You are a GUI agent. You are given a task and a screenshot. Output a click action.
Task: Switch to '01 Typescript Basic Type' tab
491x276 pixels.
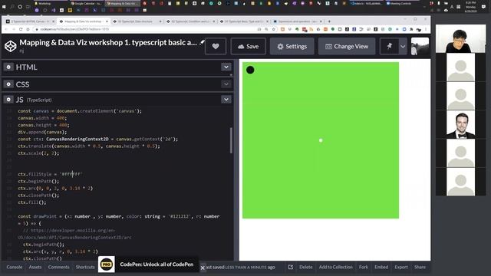[x=244, y=21]
